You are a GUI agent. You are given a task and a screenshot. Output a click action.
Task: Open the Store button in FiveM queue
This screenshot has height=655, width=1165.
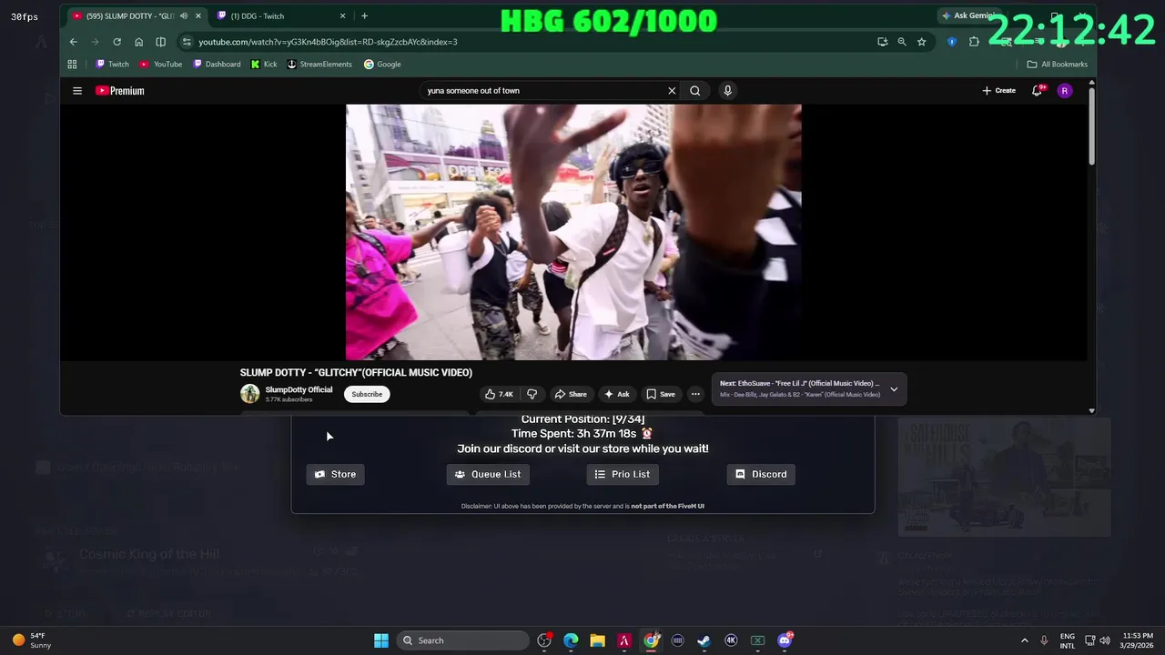tap(335, 474)
